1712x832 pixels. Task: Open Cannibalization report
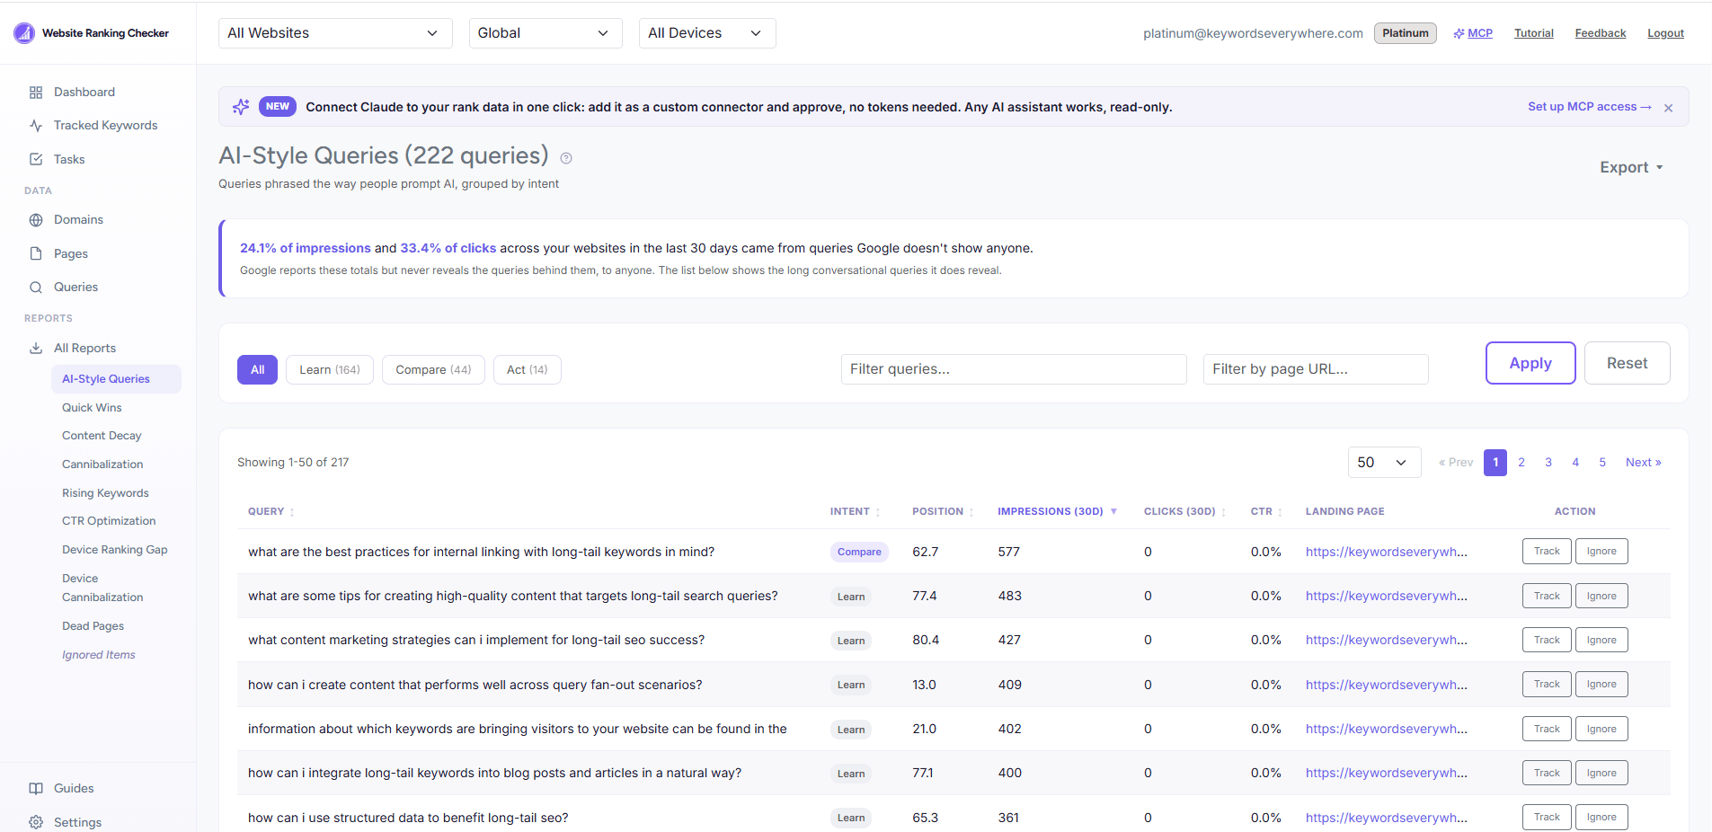pyautogui.click(x=102, y=465)
